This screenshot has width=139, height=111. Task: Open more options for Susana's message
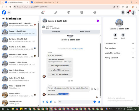pyautogui.click(x=98, y=89)
